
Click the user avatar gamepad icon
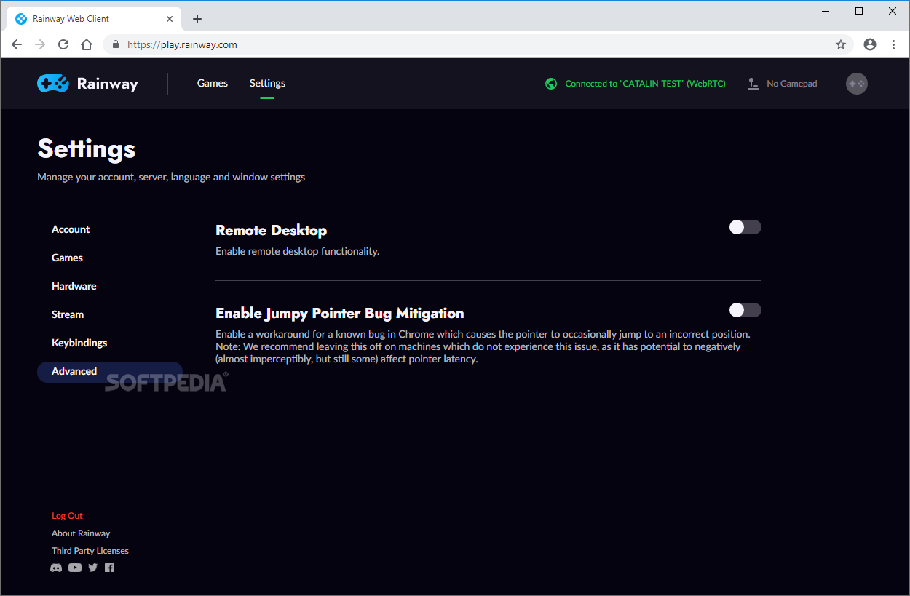857,84
